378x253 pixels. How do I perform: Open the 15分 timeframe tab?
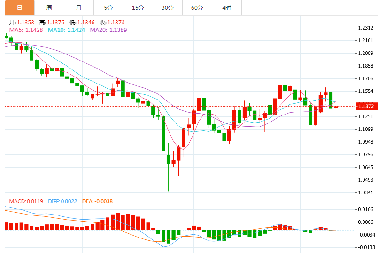138,8
